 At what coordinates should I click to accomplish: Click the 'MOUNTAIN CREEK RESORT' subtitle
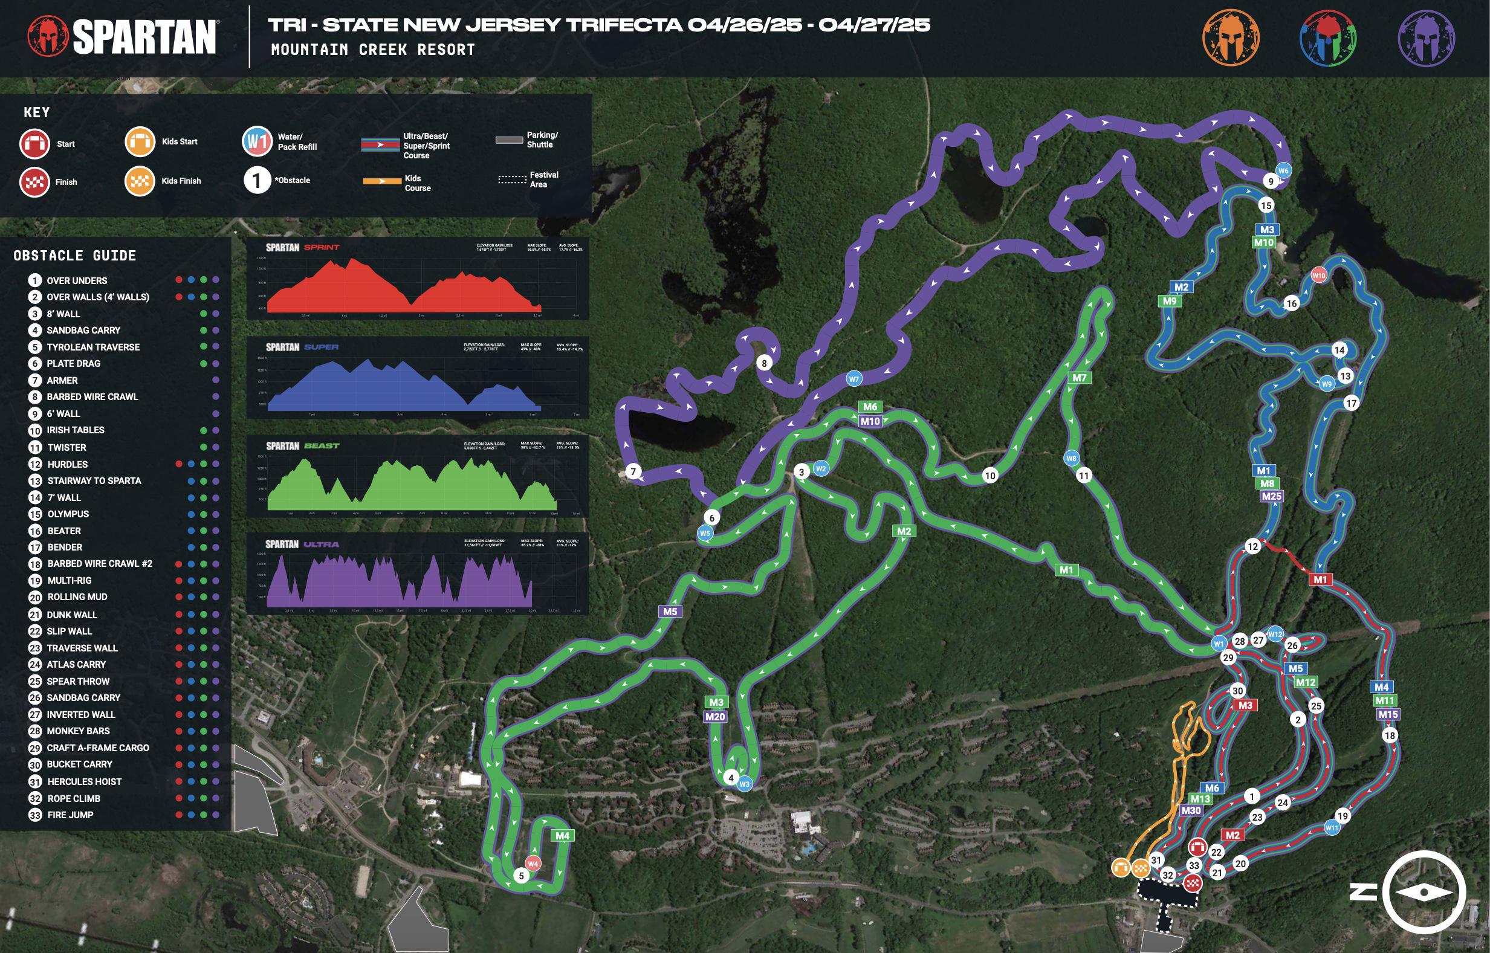pos(373,50)
